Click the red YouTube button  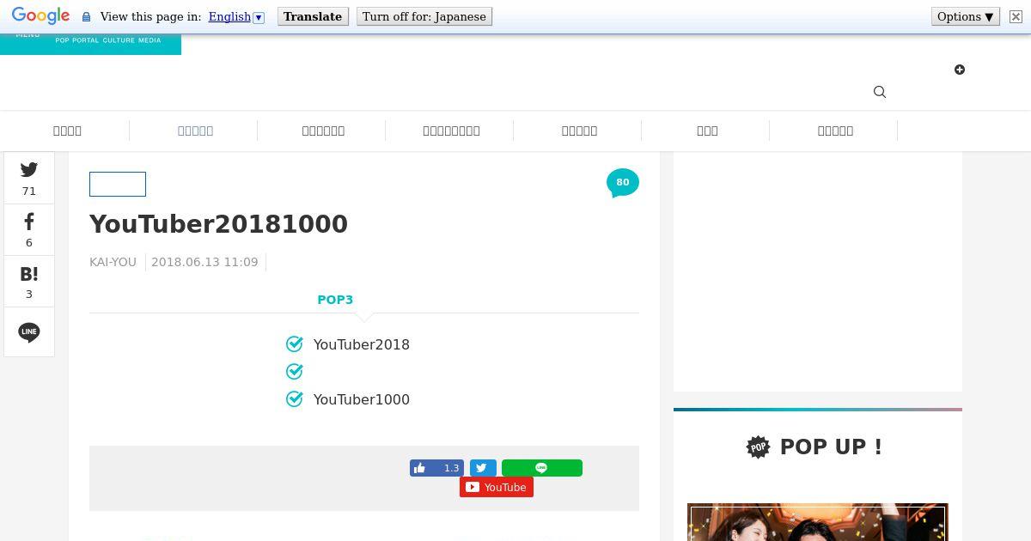497,487
